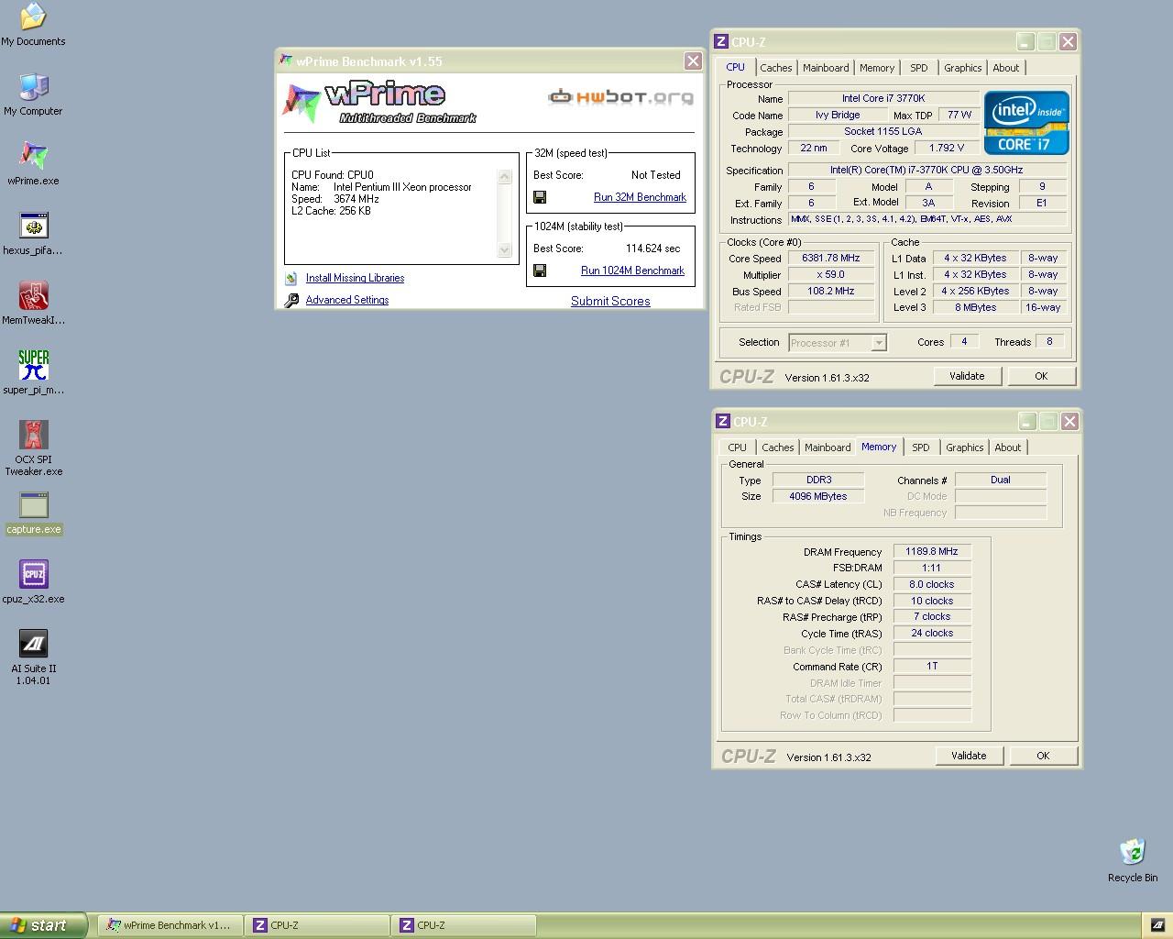
Task: Click the Multiplier x 59.0 value
Action: [830, 275]
